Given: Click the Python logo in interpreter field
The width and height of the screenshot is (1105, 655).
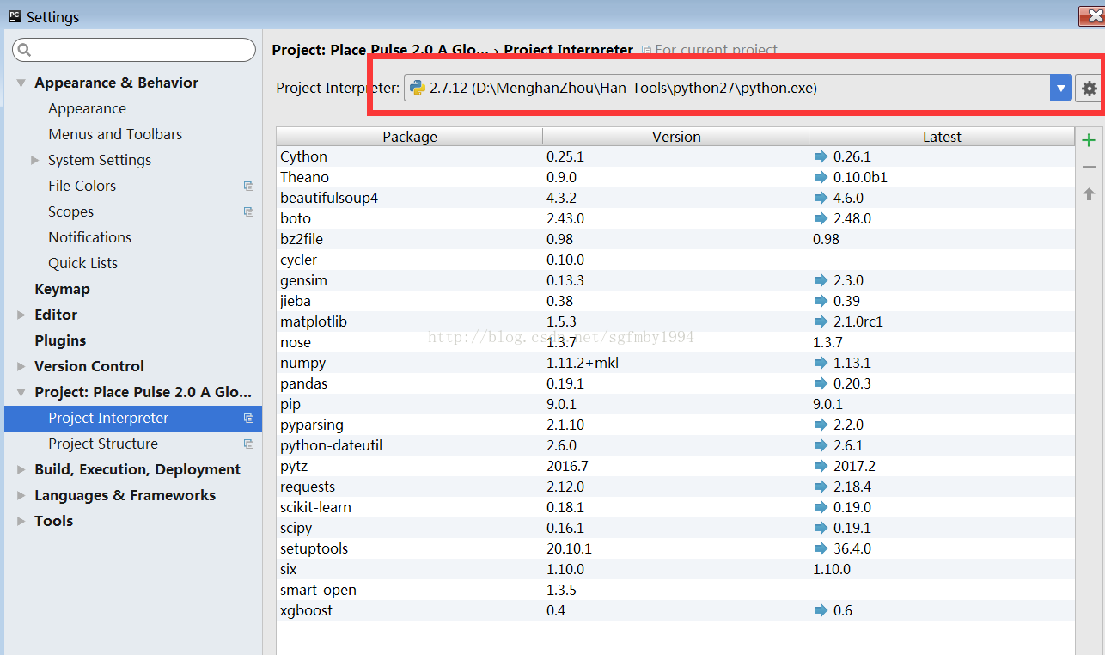Looking at the screenshot, I should [x=418, y=88].
